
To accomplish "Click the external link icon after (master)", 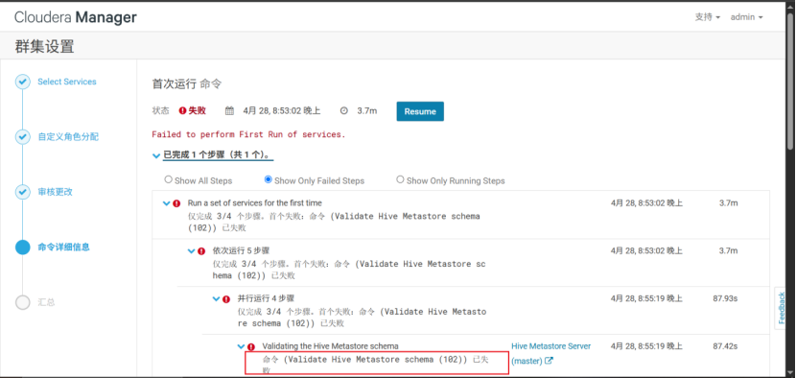I will 549,362.
